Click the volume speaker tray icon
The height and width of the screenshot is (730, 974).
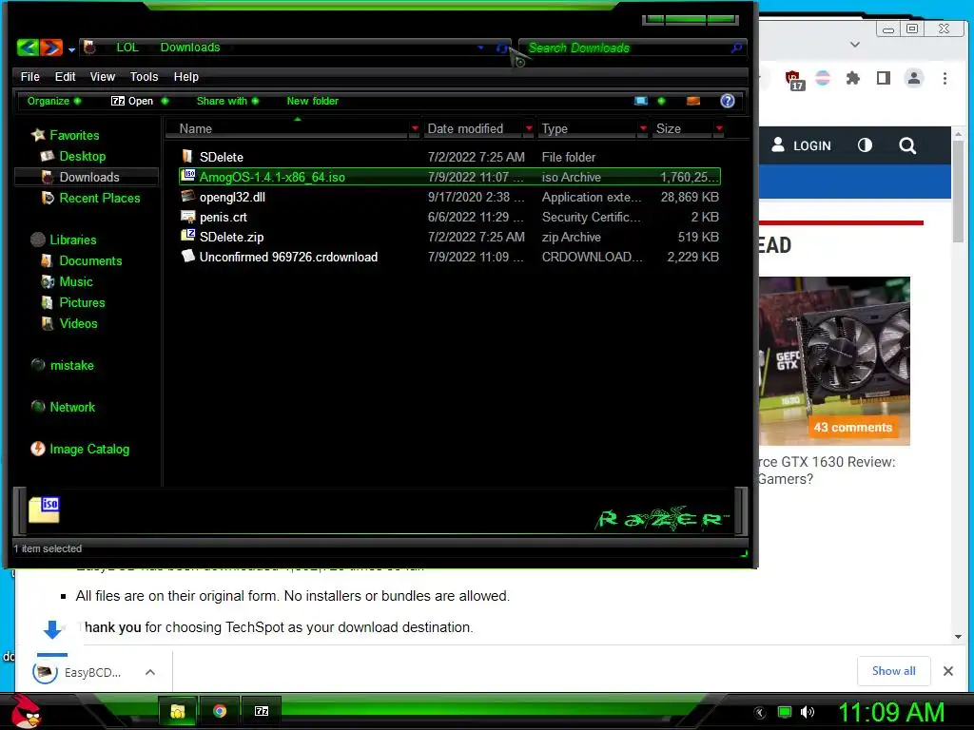click(x=808, y=712)
